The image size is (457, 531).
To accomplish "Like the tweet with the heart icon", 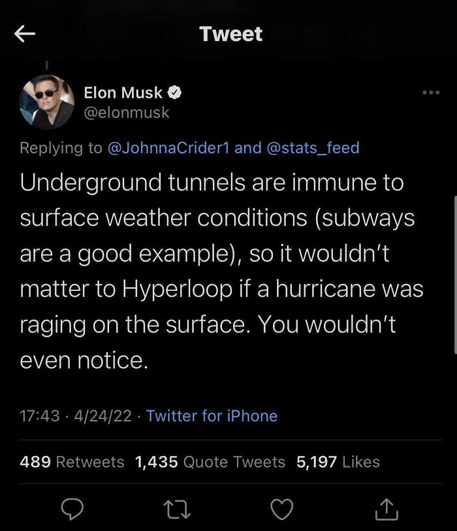I will click(282, 508).
